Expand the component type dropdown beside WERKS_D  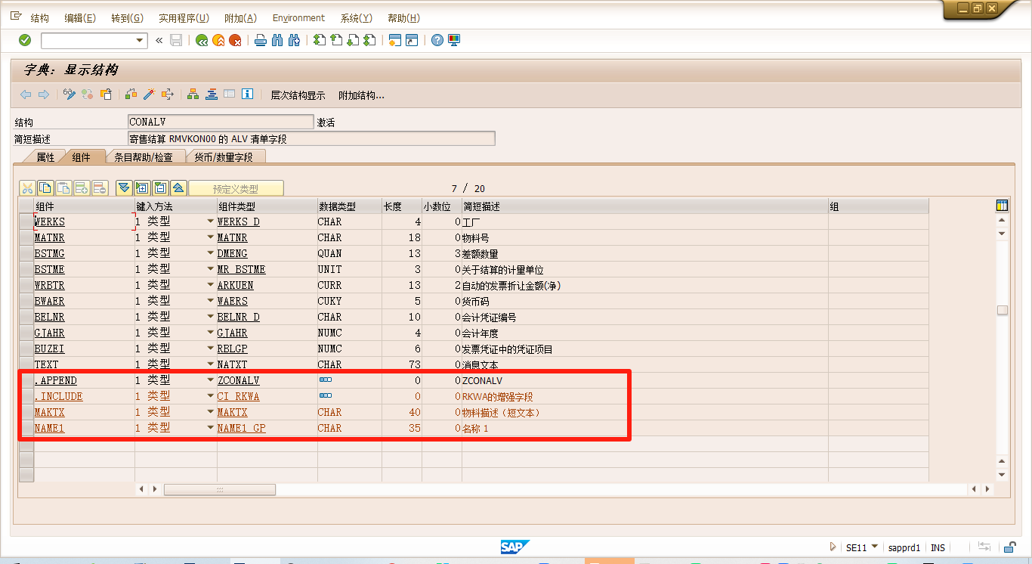pyautogui.click(x=209, y=222)
